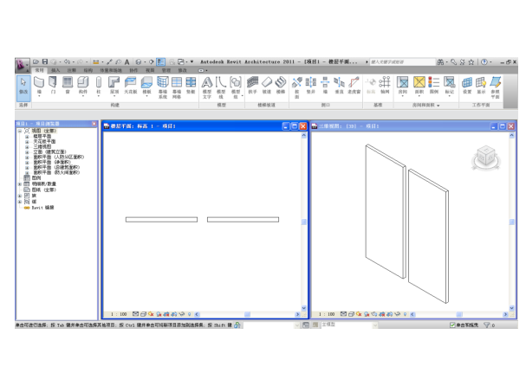526x373 pixels.
Task: Click the Grid (轴网) tool icon
Action: pyautogui.click(x=385, y=85)
